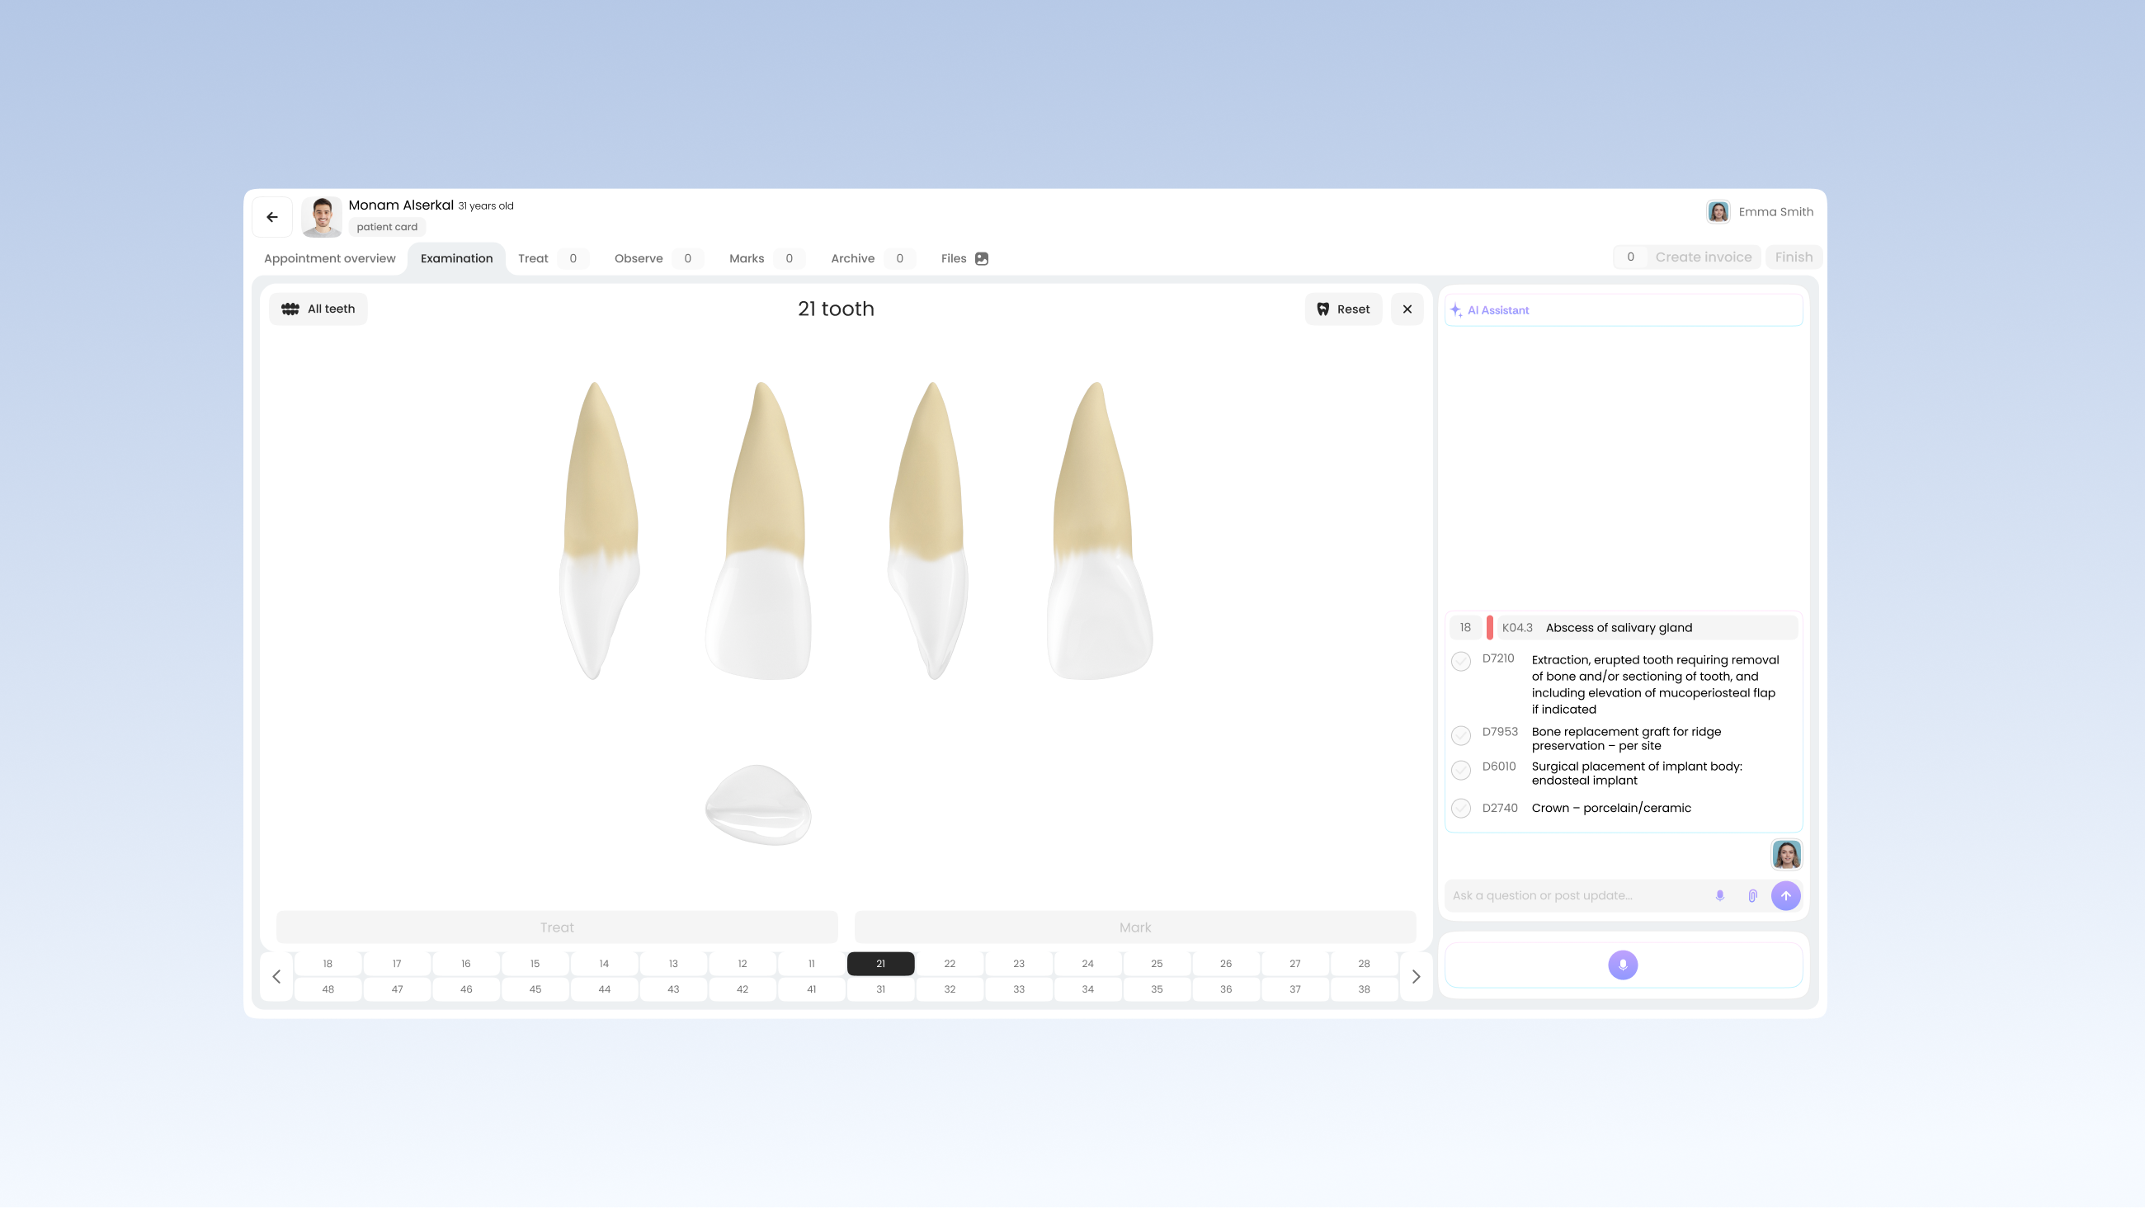The width and height of the screenshot is (2145, 1208).
Task: Check the D2740 porcelain crown
Action: tap(1461, 809)
